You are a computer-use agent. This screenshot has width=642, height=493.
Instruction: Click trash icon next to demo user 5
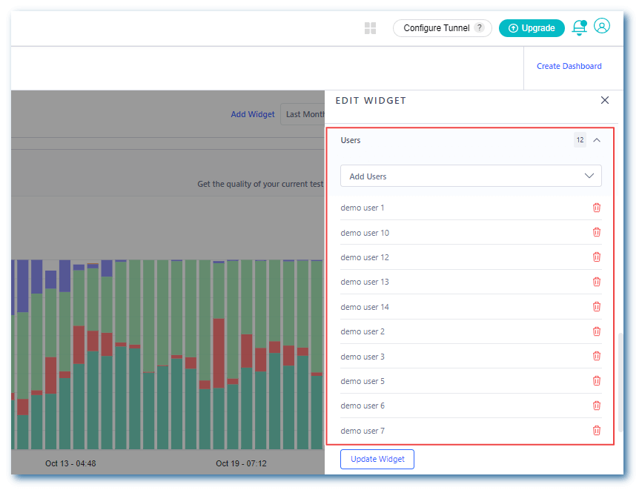pyautogui.click(x=597, y=381)
